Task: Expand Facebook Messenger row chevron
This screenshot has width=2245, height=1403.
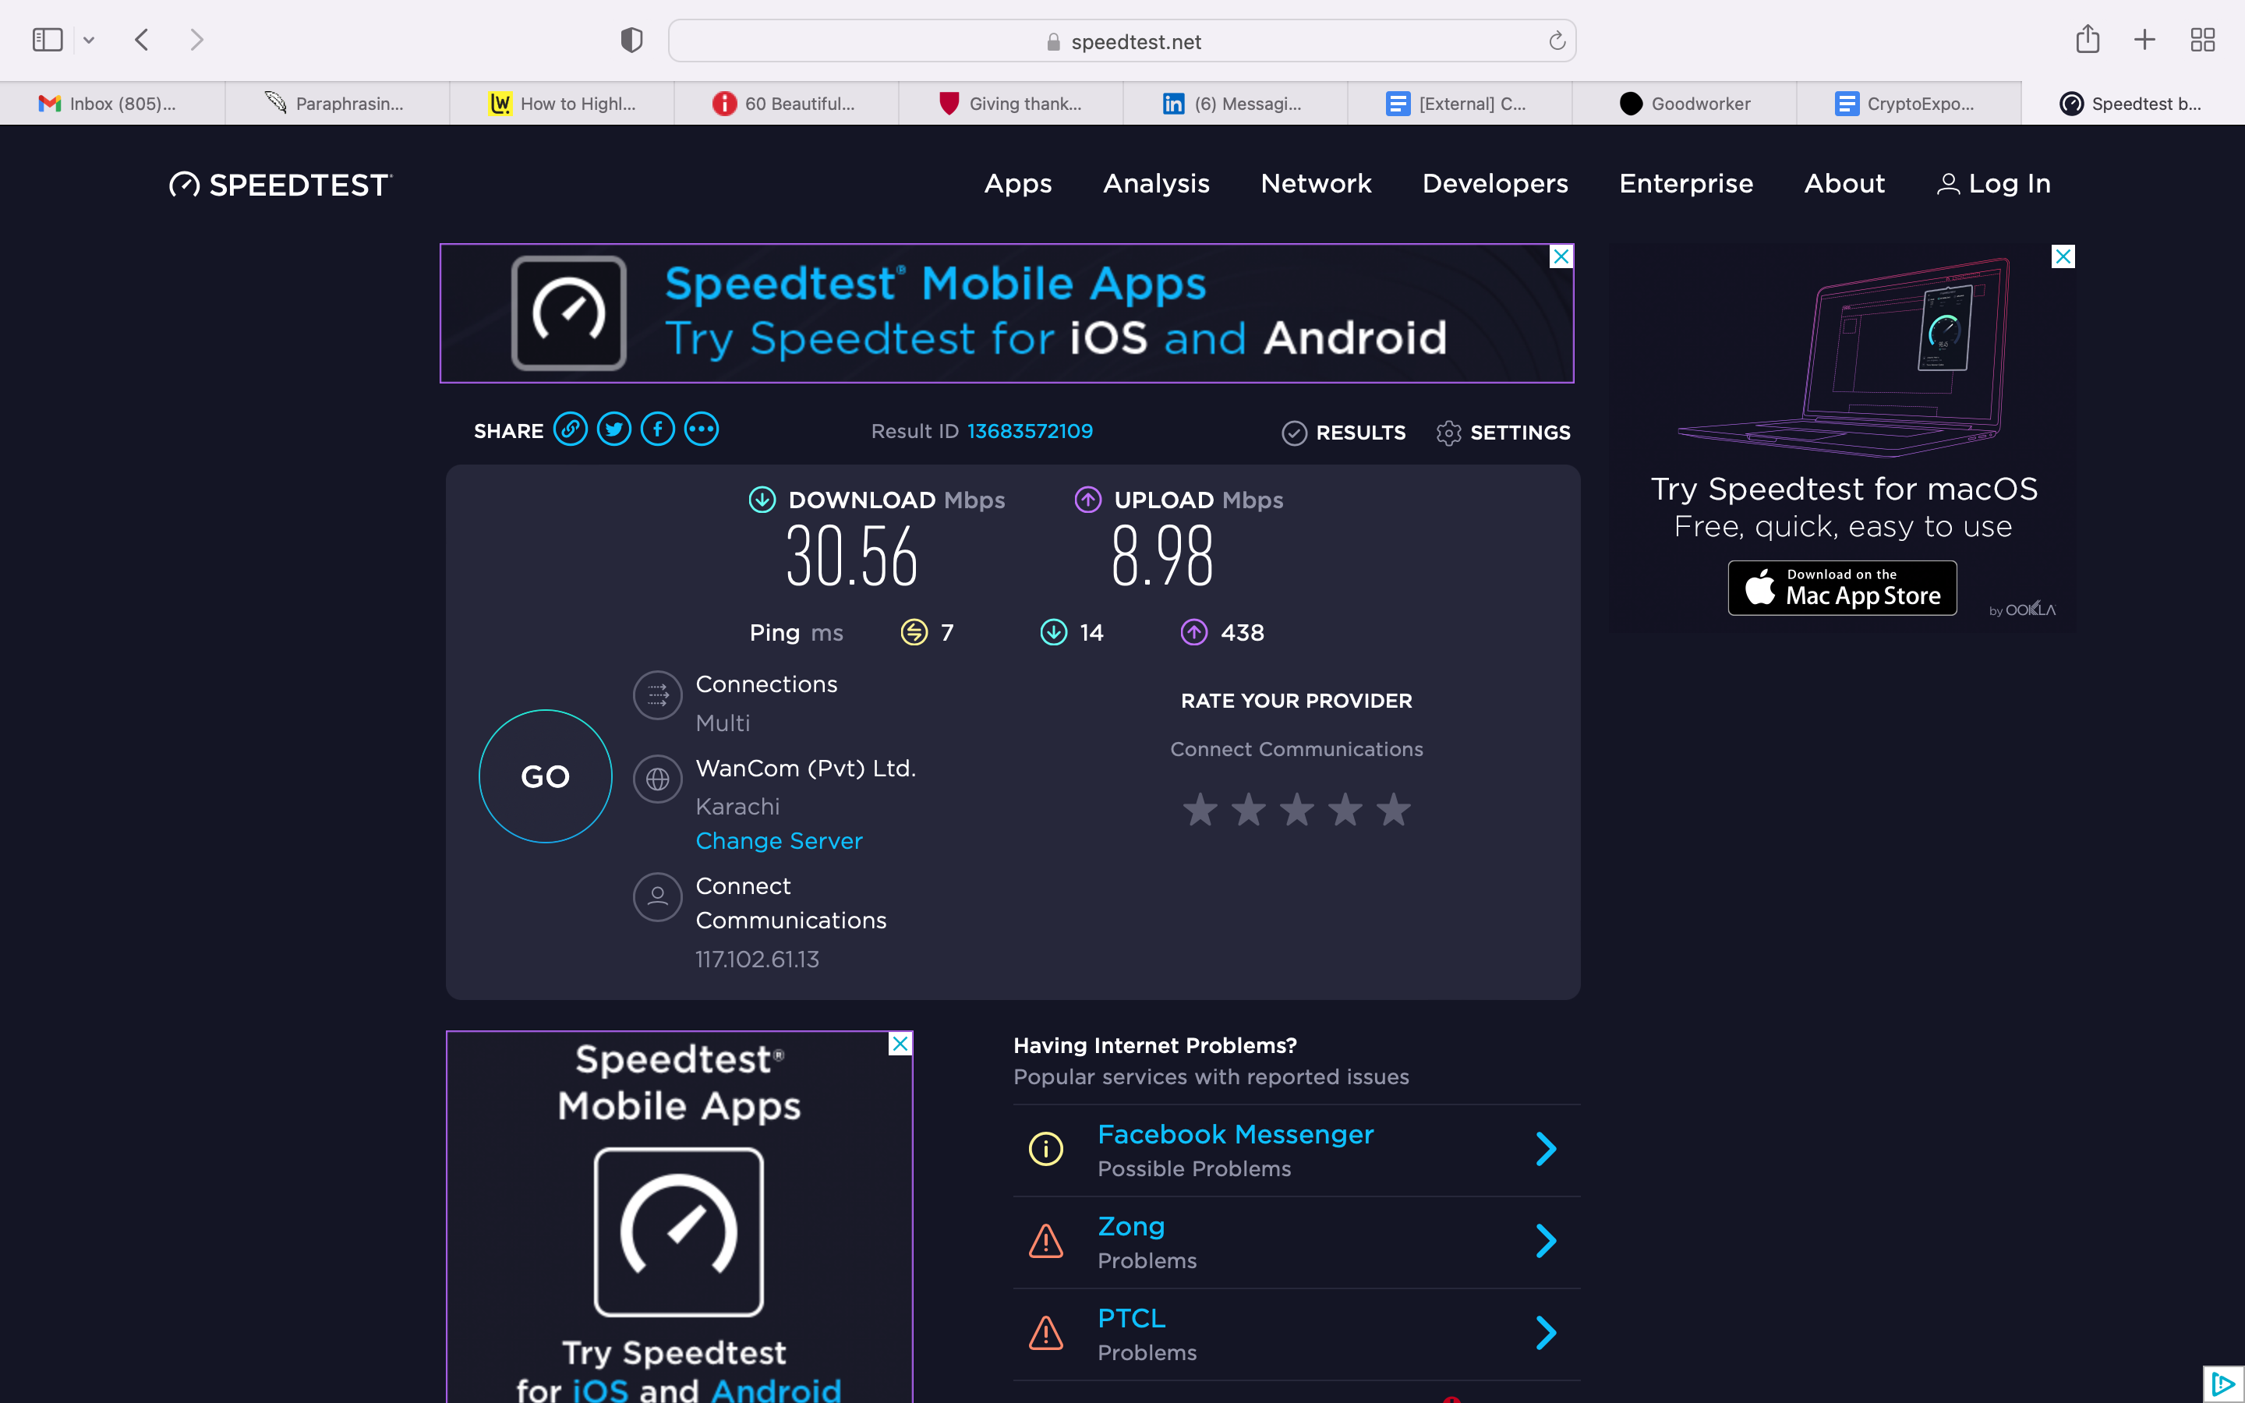Action: pyautogui.click(x=1546, y=1150)
